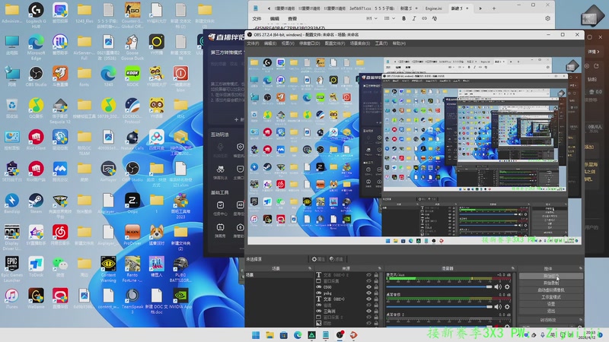
Task: Open Counter-Strike Global Offensive desktop icon
Action: coord(132,14)
